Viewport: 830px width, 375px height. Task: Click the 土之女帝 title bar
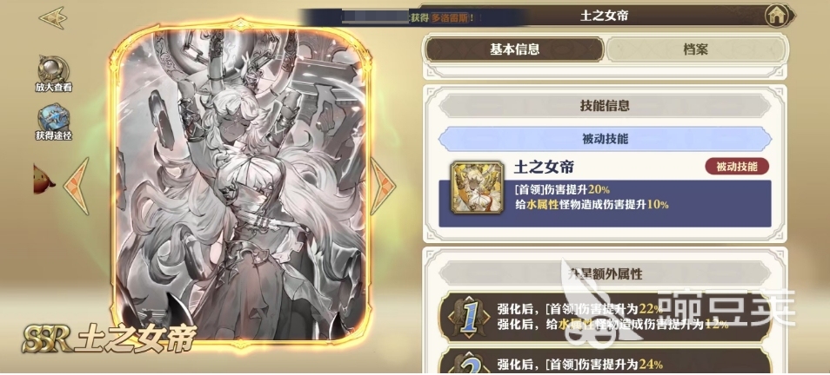pyautogui.click(x=604, y=16)
